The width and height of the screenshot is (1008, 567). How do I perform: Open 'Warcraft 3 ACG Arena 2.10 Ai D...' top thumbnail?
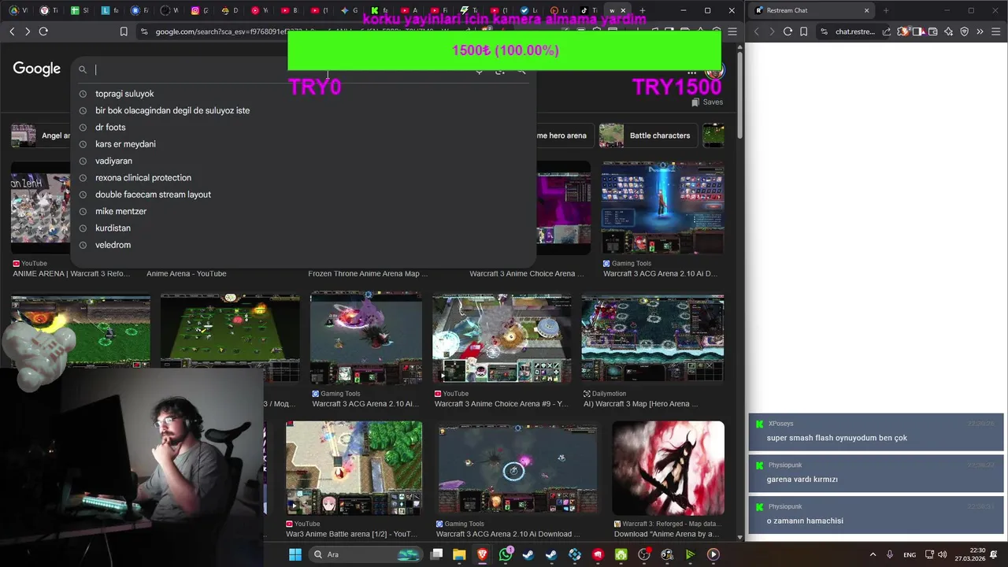click(x=663, y=208)
